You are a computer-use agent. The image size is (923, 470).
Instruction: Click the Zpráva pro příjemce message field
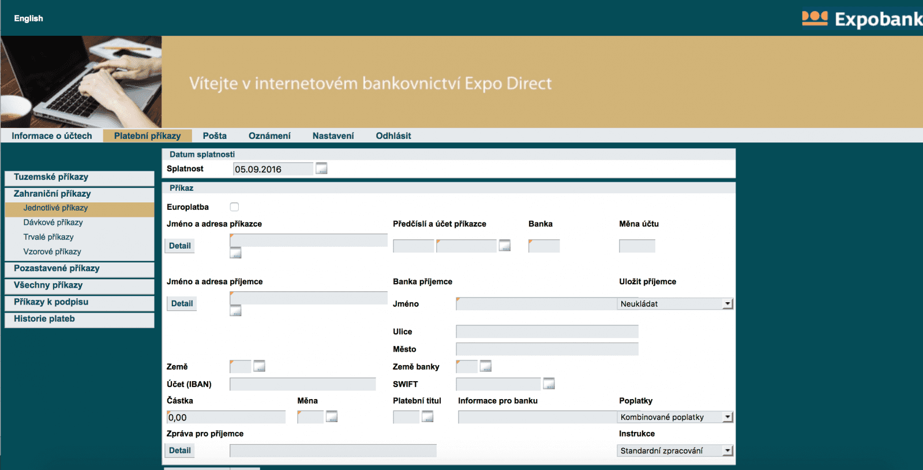[x=333, y=450]
